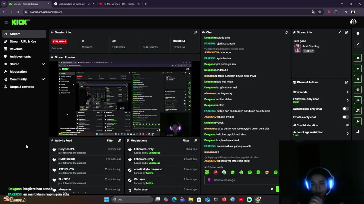This screenshot has height=204, width=364.
Task: Enable Subscribers-only chat switch
Action: [x=346, y=109]
